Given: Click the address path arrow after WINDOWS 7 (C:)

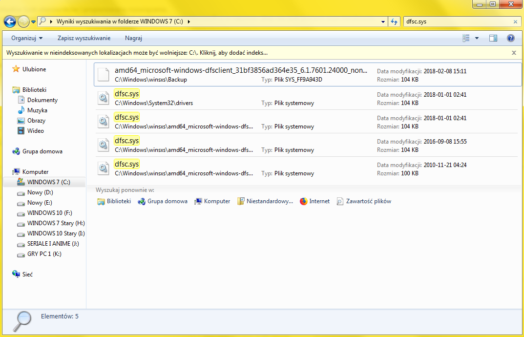Looking at the screenshot, I should [x=189, y=21].
